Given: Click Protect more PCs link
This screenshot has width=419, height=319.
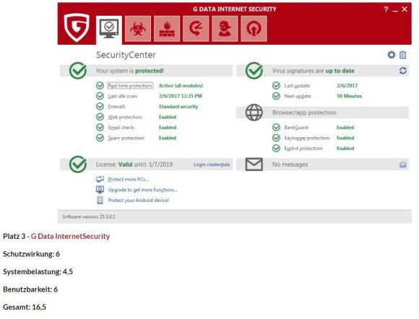Looking at the screenshot, I should [x=129, y=180].
